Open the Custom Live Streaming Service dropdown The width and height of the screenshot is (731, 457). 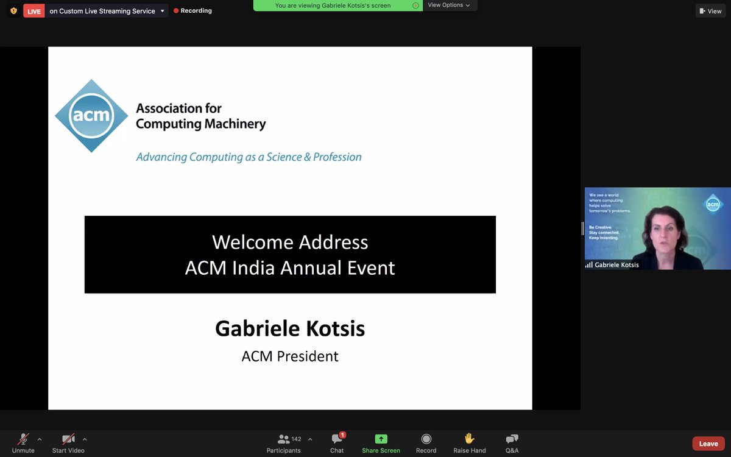107,11
